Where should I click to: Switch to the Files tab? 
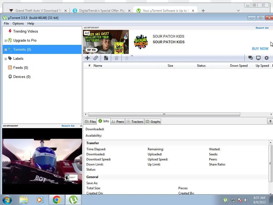(x=90, y=122)
